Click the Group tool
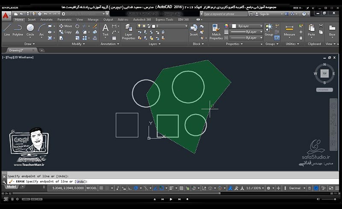 pyautogui.click(x=269, y=30)
